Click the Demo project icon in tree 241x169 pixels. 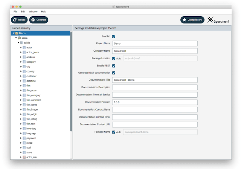[x=17, y=33]
